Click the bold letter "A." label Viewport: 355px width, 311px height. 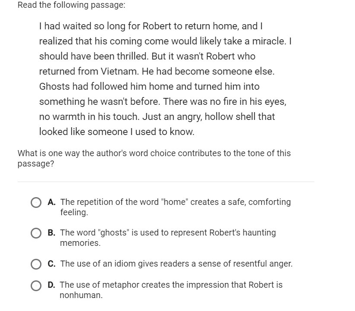coord(52,202)
